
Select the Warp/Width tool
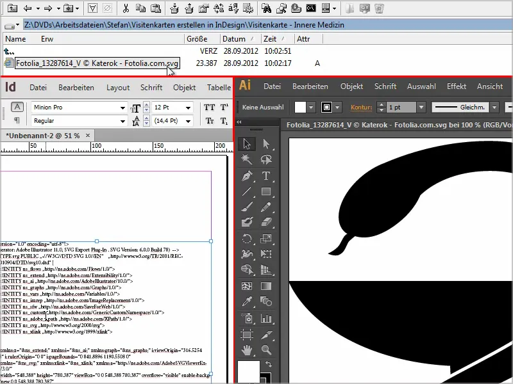click(247, 253)
